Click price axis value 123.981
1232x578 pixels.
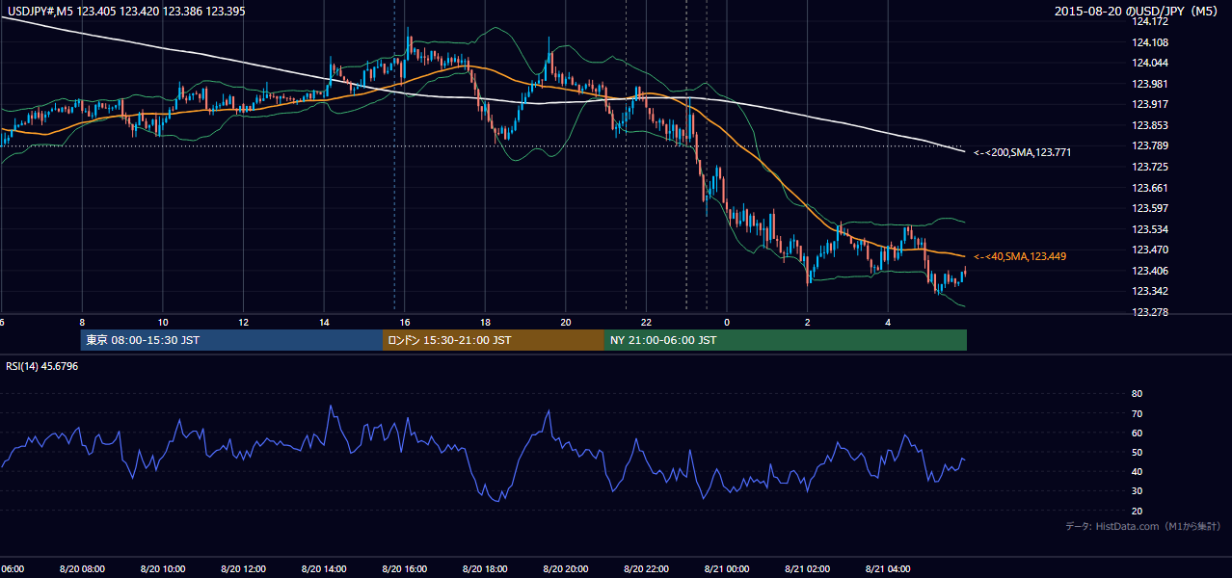1152,84
